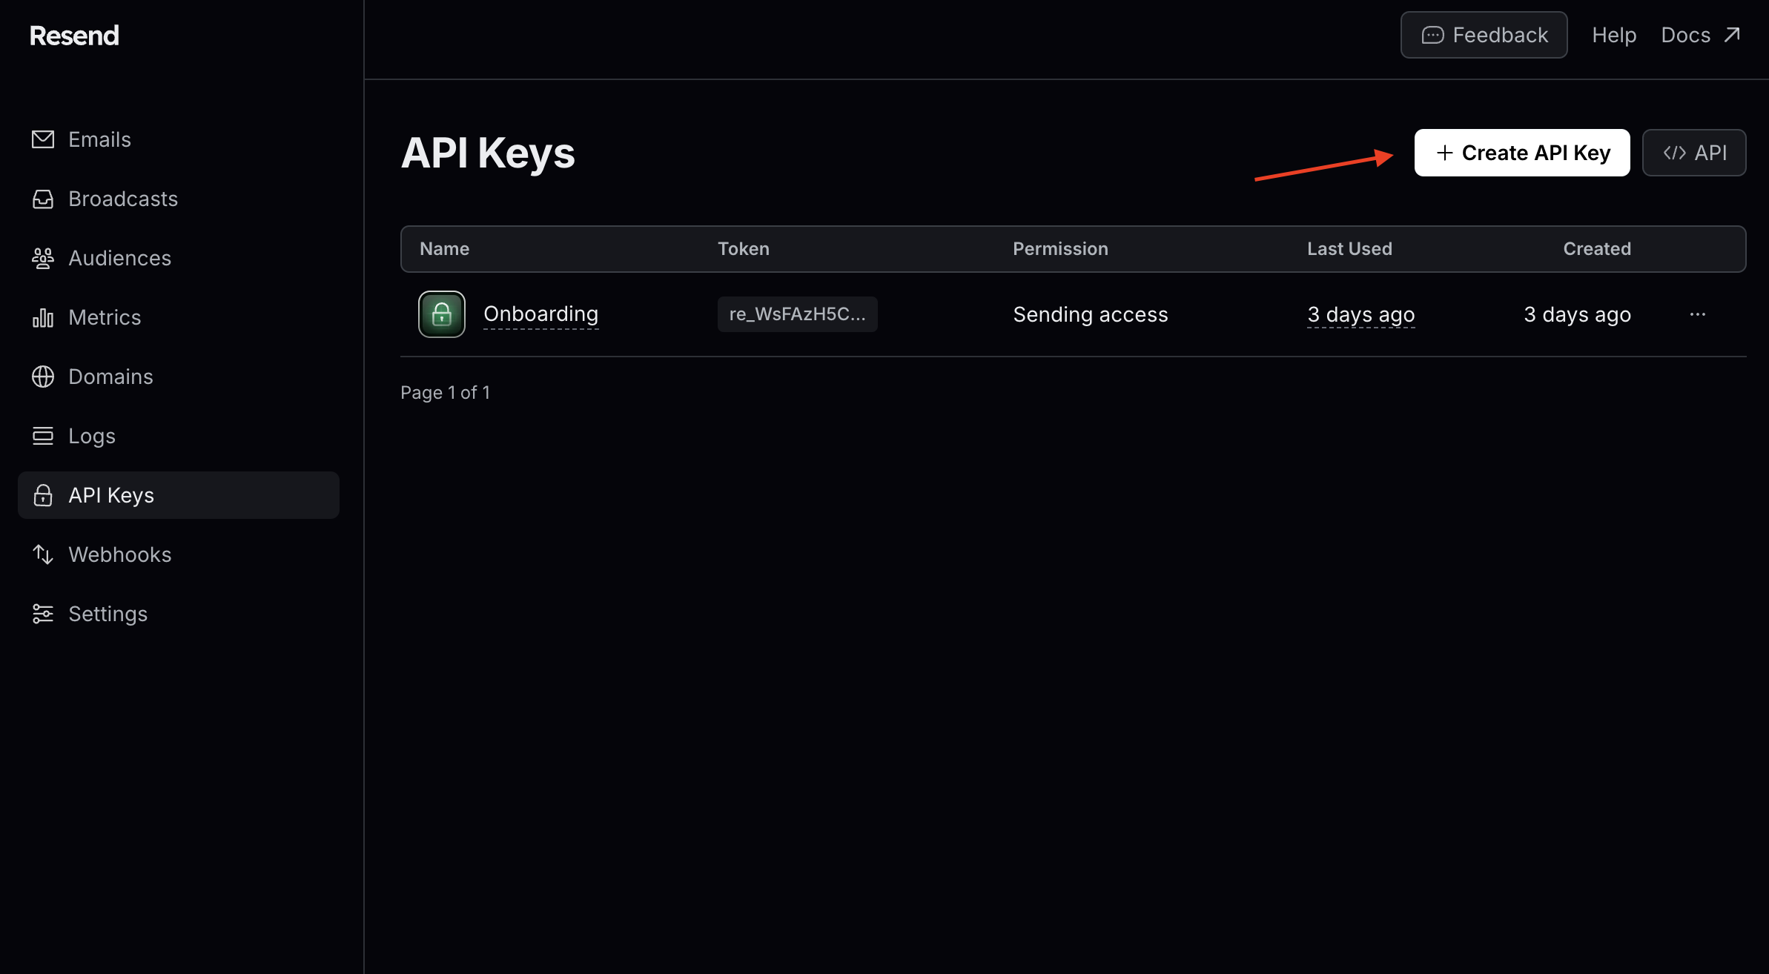The width and height of the screenshot is (1769, 974).
Task: Click the Settings sliders icon
Action: tap(43, 613)
